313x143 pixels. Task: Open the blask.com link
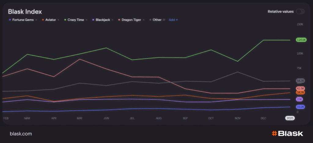(21, 134)
